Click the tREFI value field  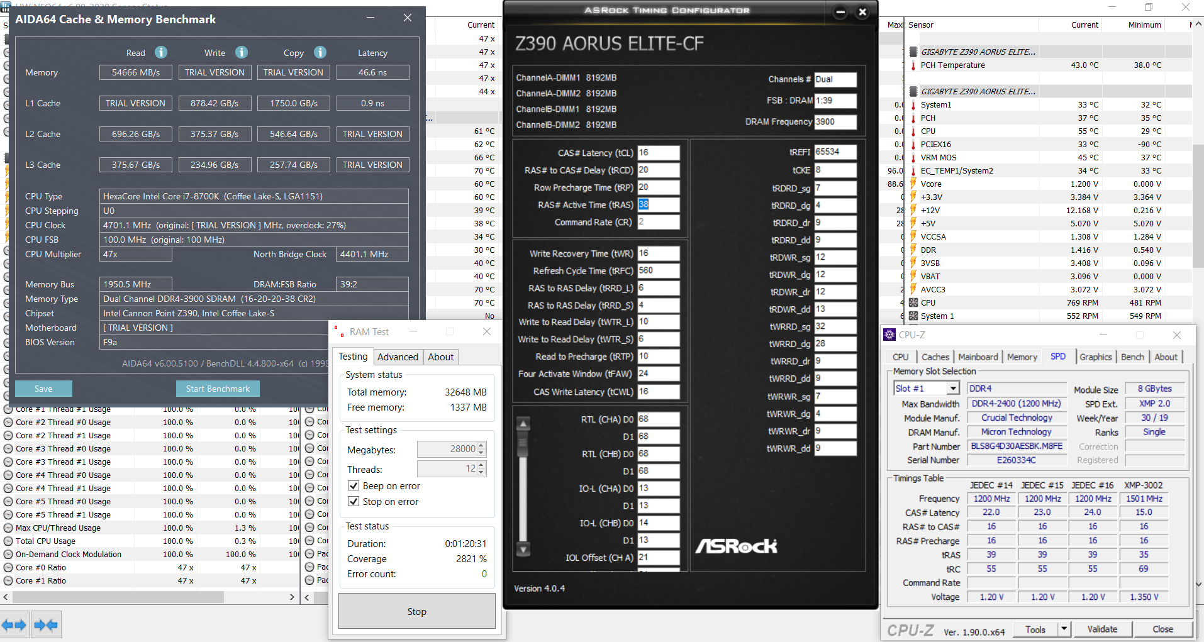[x=835, y=152]
